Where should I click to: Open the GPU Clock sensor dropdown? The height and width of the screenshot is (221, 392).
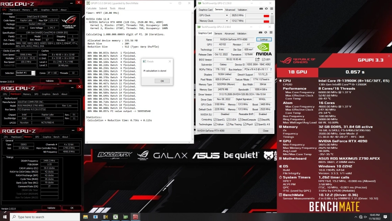pos(226,16)
